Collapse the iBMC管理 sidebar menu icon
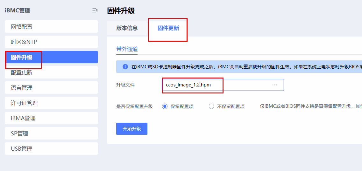Screen dimensions: 362x171 click(95, 10)
